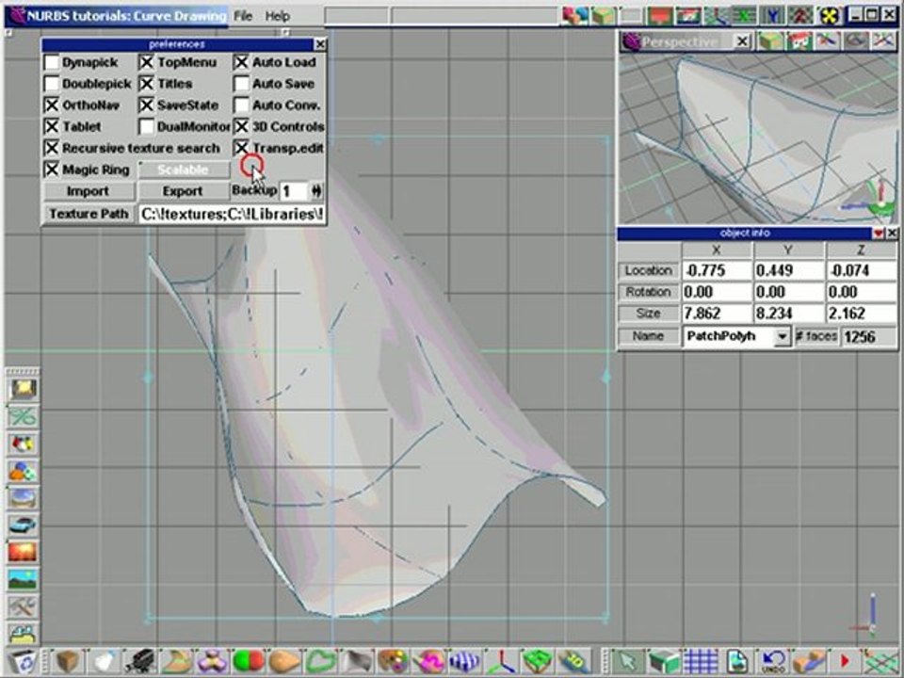Close the Perspective view window
The height and width of the screenshot is (678, 904).
(x=743, y=41)
